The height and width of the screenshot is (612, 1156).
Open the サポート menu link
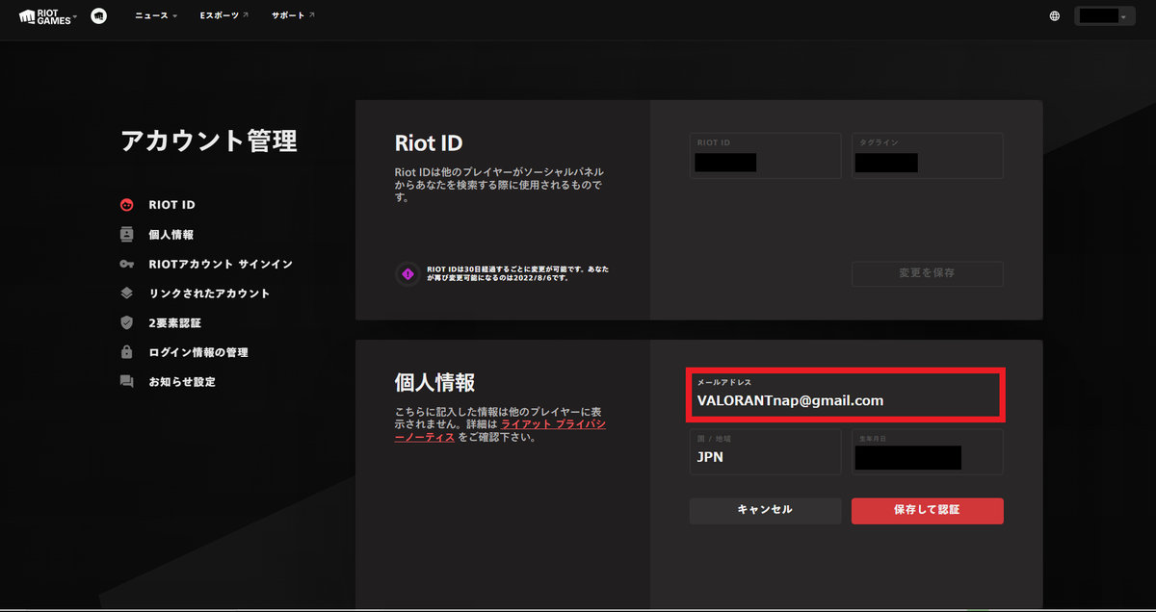(x=293, y=16)
